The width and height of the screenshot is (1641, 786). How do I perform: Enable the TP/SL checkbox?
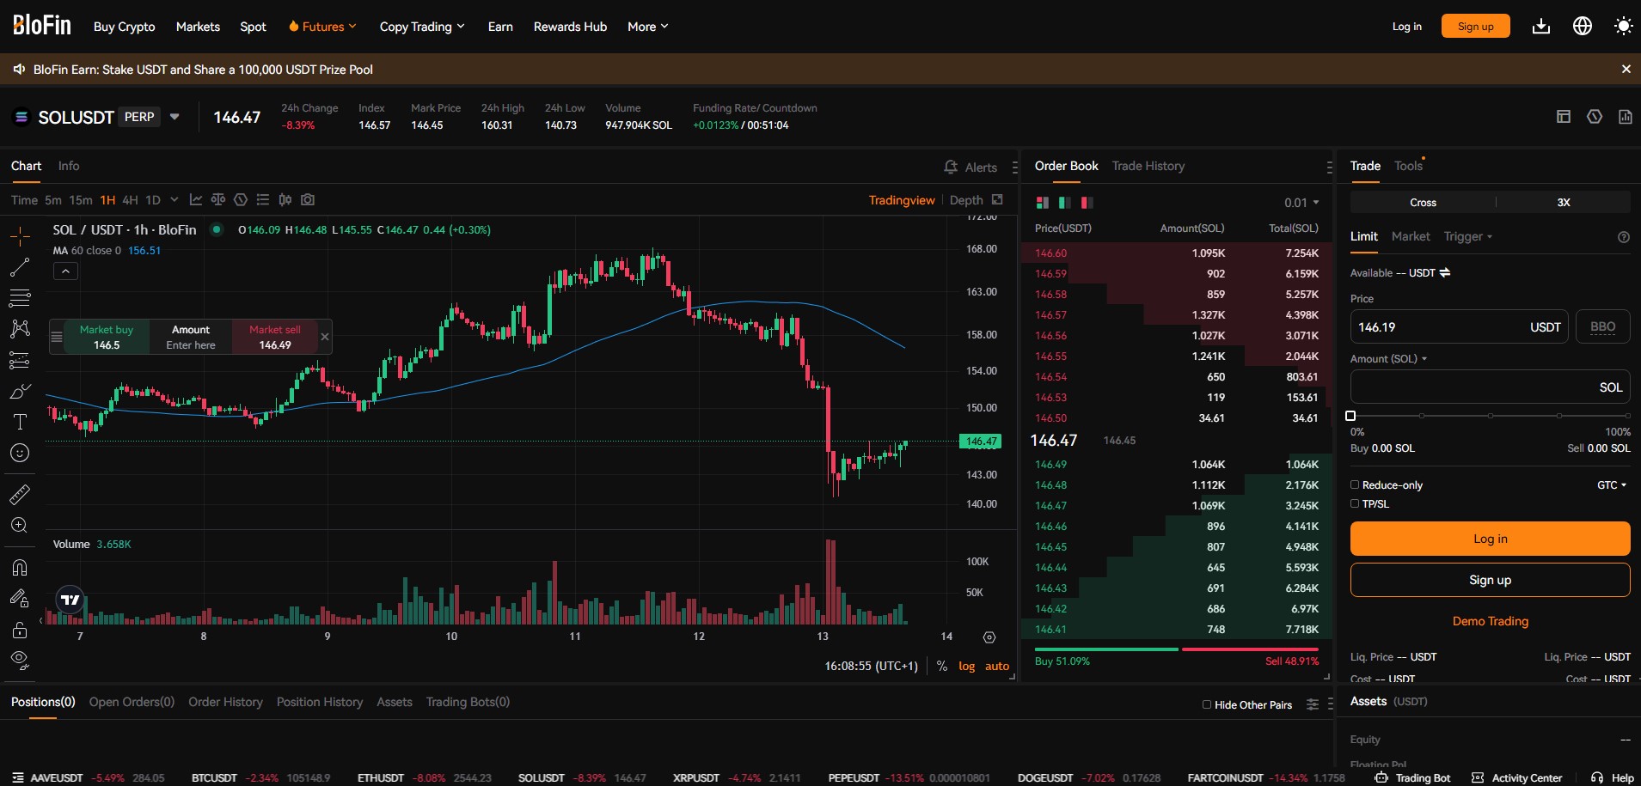pos(1355,504)
